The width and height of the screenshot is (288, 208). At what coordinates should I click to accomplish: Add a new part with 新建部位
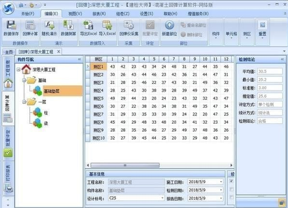click(169, 28)
